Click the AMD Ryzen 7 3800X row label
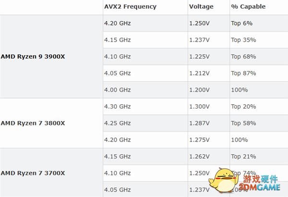This screenshot has width=288, height=197. pos(33,123)
